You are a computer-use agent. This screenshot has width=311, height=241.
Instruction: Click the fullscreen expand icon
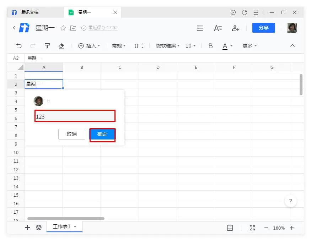click(252, 228)
